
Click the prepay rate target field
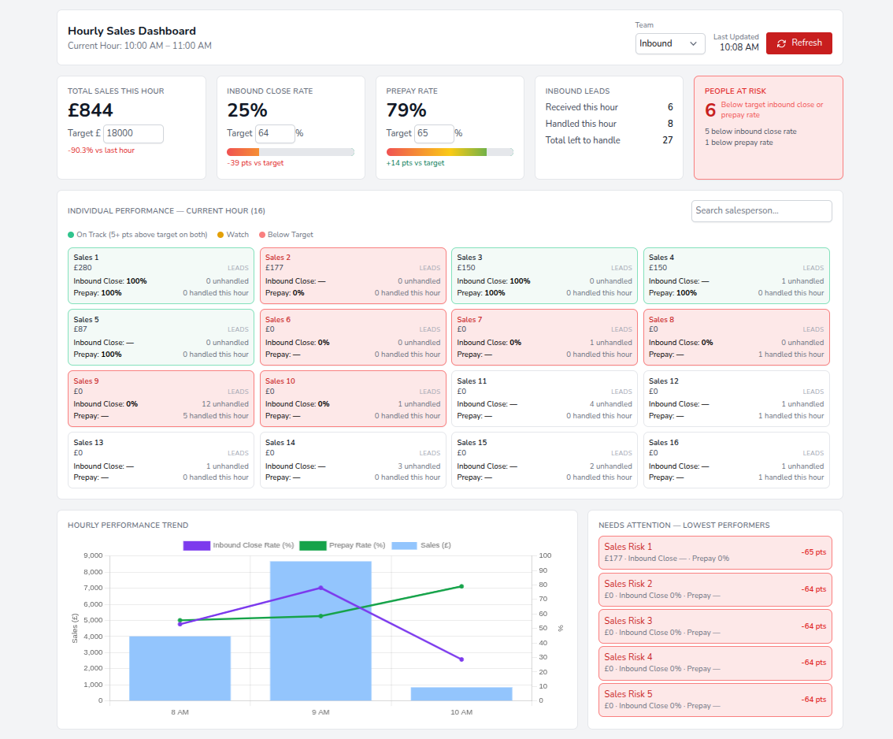434,133
